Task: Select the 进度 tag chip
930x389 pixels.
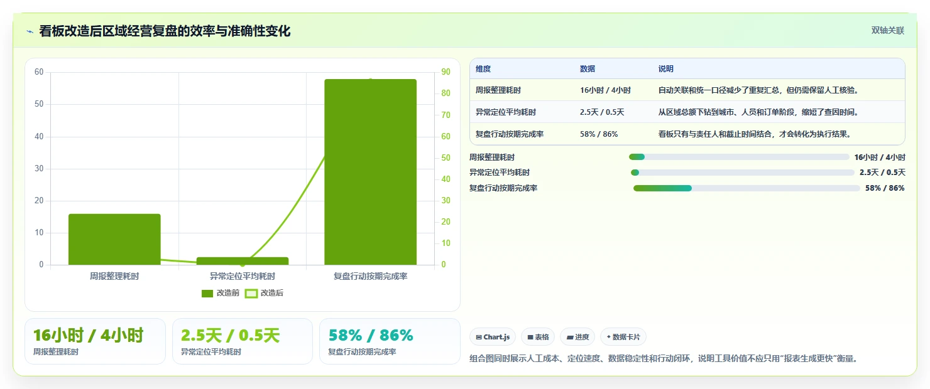Action: point(577,337)
